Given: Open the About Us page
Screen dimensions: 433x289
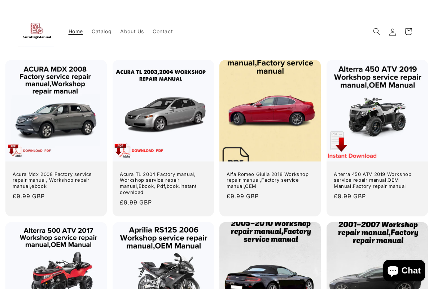Looking at the screenshot, I should click(132, 31).
